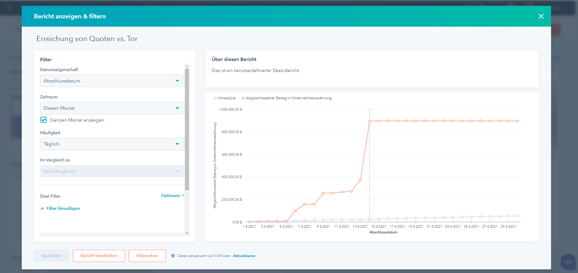Click the scroll-down arrow in the filter panel
The image size is (578, 273).
click(187, 233)
